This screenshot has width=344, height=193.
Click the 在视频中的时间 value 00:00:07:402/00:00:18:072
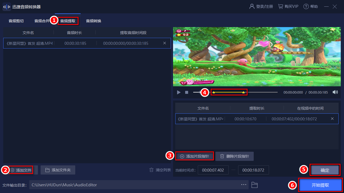click(x=294, y=119)
